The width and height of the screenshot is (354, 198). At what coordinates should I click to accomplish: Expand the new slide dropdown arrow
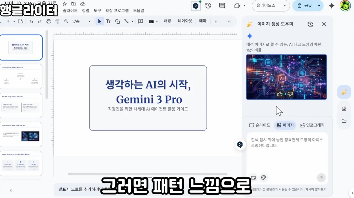coord(14,21)
